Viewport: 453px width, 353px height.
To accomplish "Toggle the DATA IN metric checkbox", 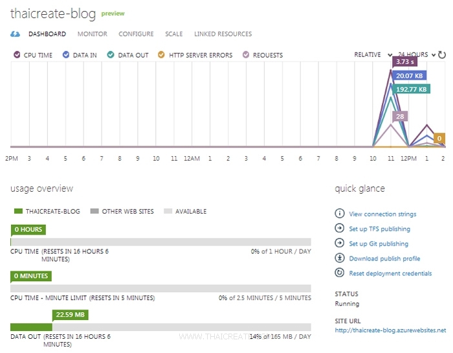I will (x=66, y=54).
